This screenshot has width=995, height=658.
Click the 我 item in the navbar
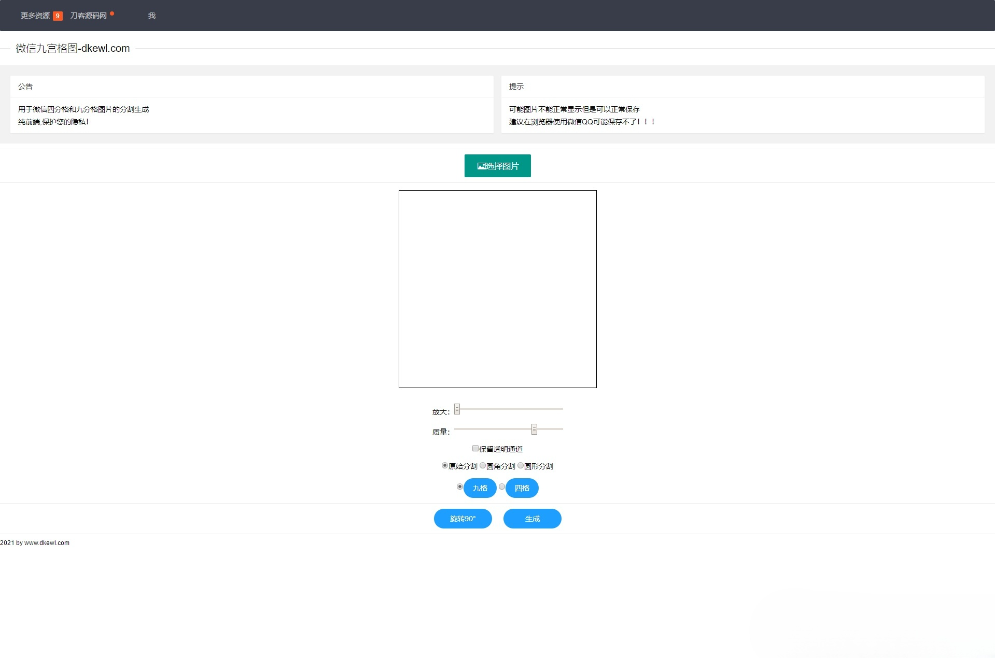pos(152,16)
